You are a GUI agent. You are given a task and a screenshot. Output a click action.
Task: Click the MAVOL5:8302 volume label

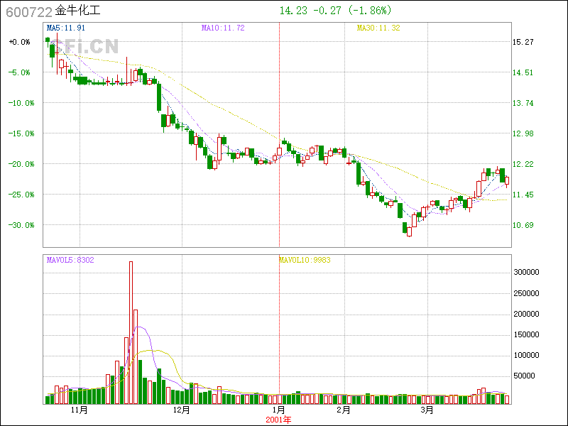(70, 260)
